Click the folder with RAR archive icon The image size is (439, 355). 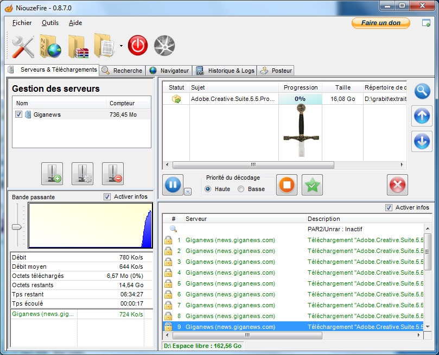coord(78,47)
